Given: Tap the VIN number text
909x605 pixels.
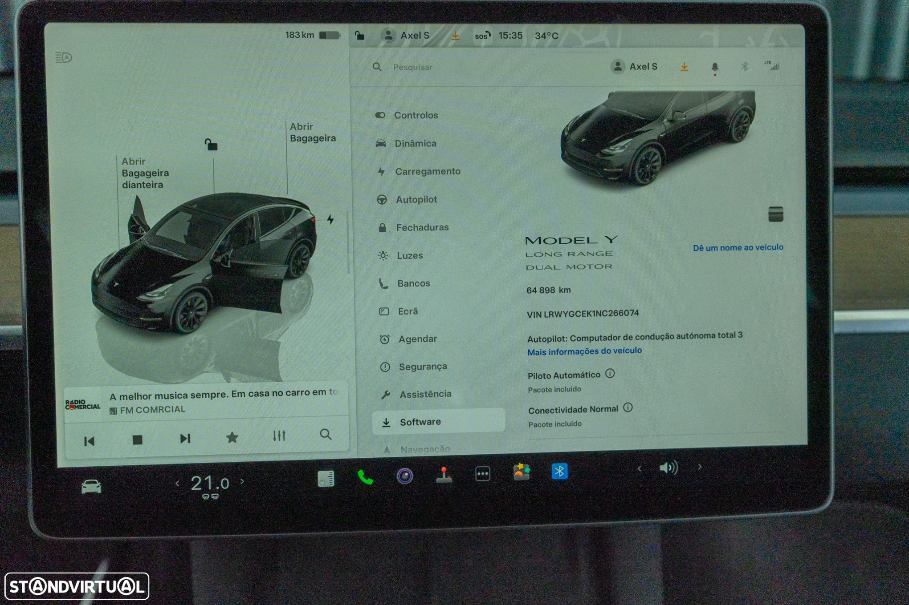Looking at the screenshot, I should (583, 314).
